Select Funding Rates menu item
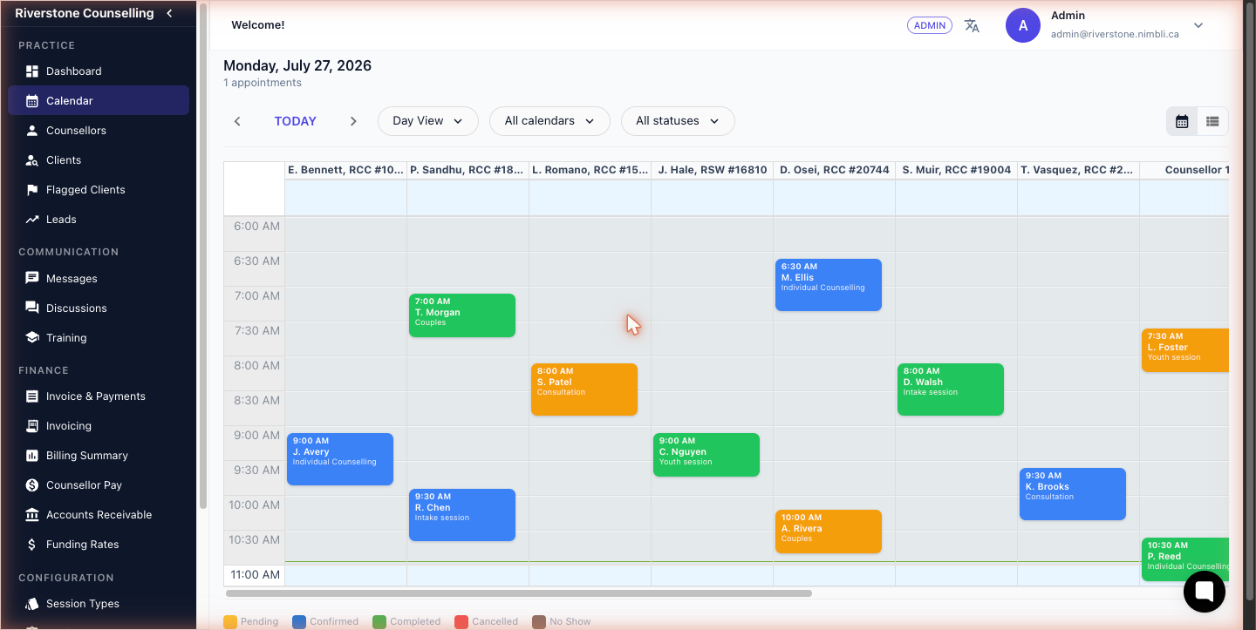Image resolution: width=1256 pixels, height=630 pixels. click(x=99, y=545)
